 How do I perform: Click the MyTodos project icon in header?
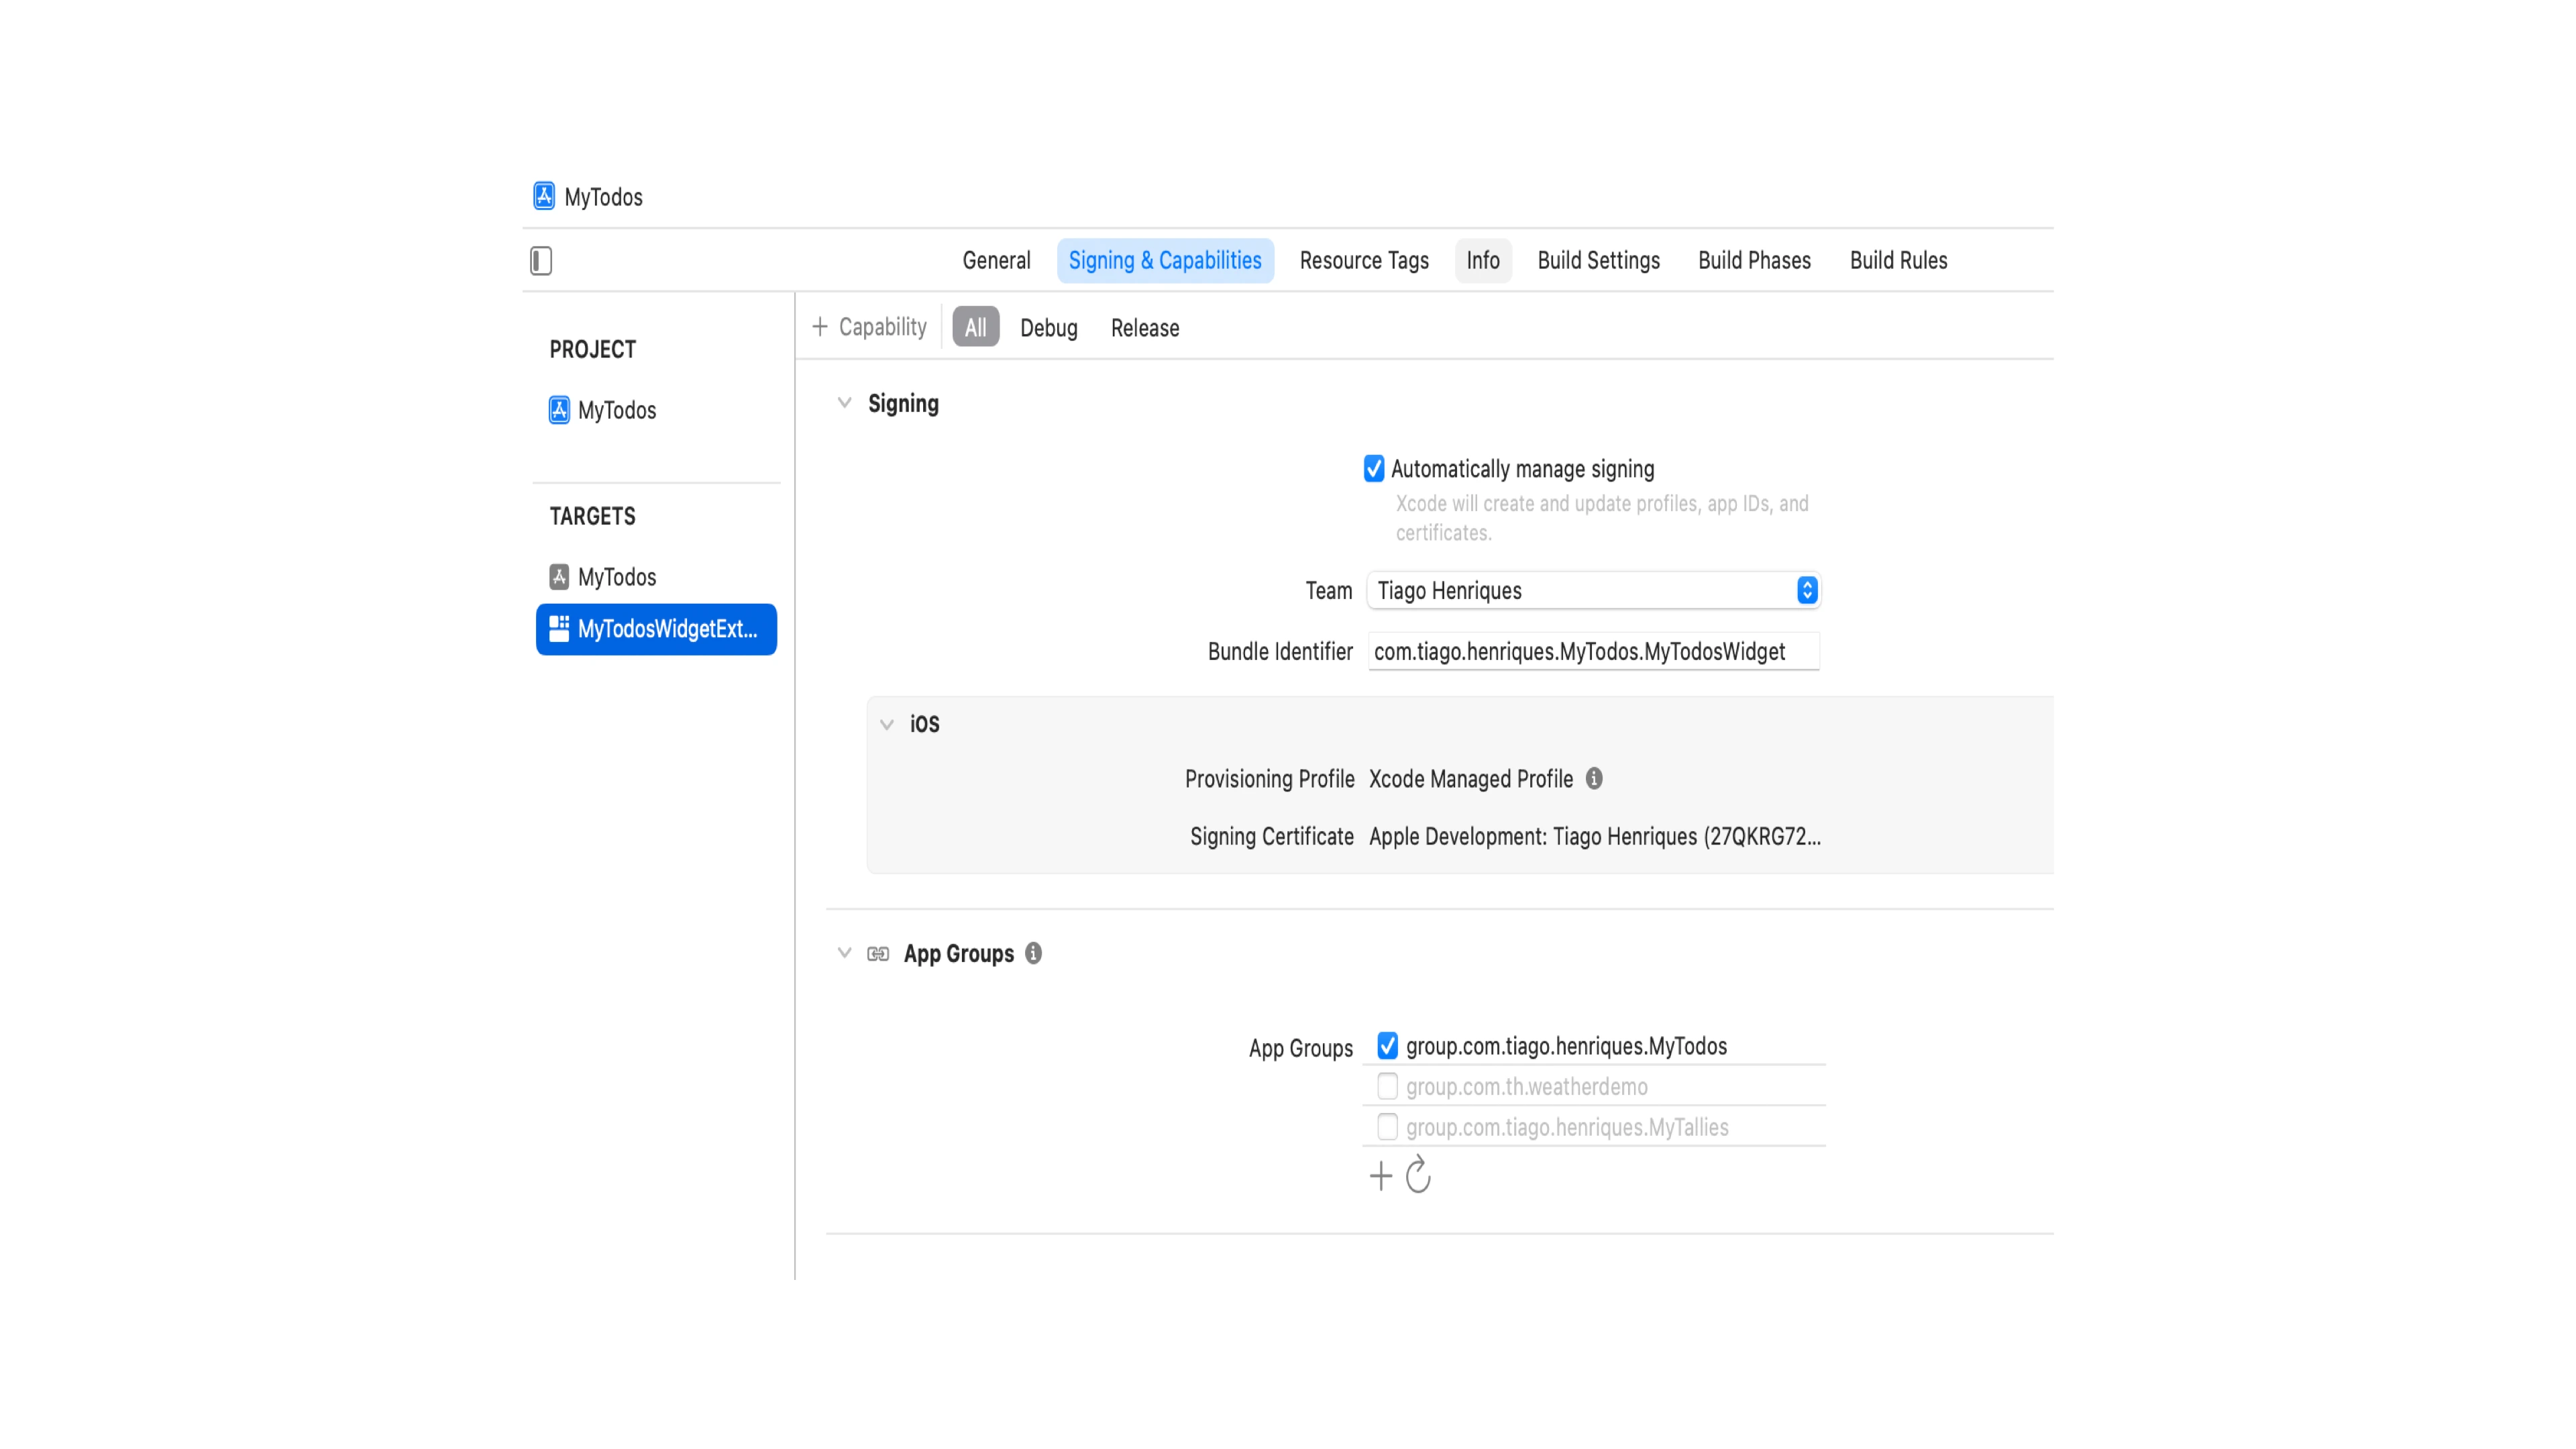point(544,196)
